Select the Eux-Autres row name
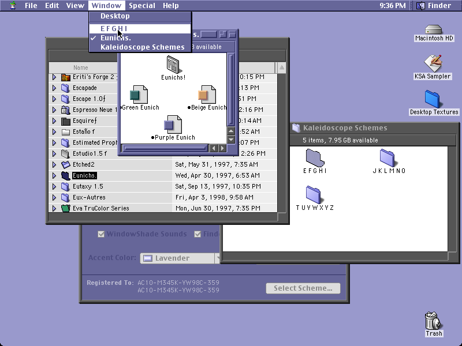 click(89, 197)
